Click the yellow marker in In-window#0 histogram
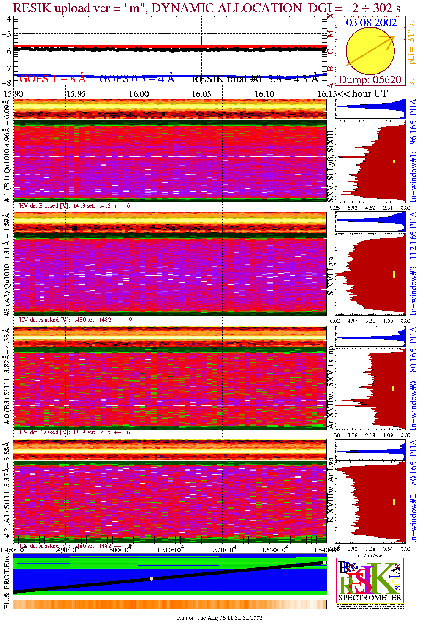 (394, 389)
